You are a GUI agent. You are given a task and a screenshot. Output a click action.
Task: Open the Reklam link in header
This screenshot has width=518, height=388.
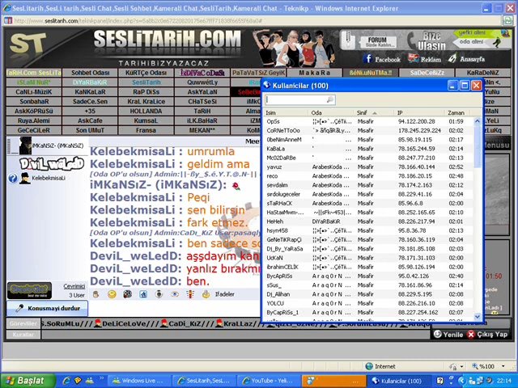(424, 59)
